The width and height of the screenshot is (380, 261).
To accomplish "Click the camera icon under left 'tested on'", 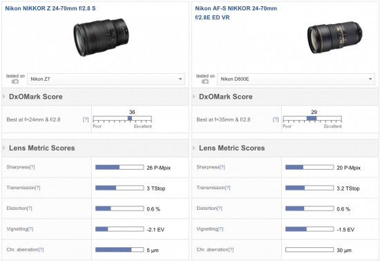I will [x=15, y=81].
